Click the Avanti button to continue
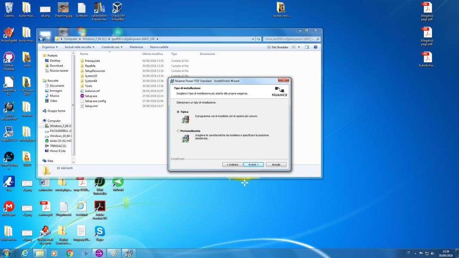 (x=253, y=165)
